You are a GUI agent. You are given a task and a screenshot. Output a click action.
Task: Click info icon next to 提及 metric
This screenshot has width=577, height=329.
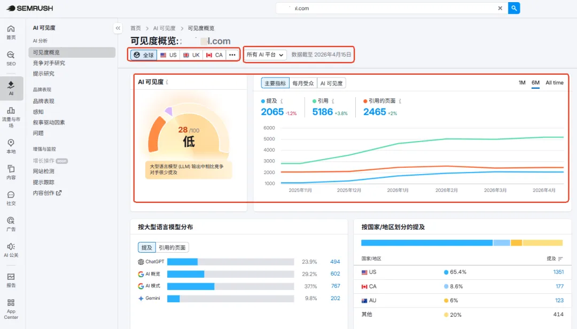(282, 101)
